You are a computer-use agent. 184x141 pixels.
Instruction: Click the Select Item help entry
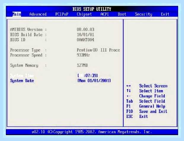point(151,91)
